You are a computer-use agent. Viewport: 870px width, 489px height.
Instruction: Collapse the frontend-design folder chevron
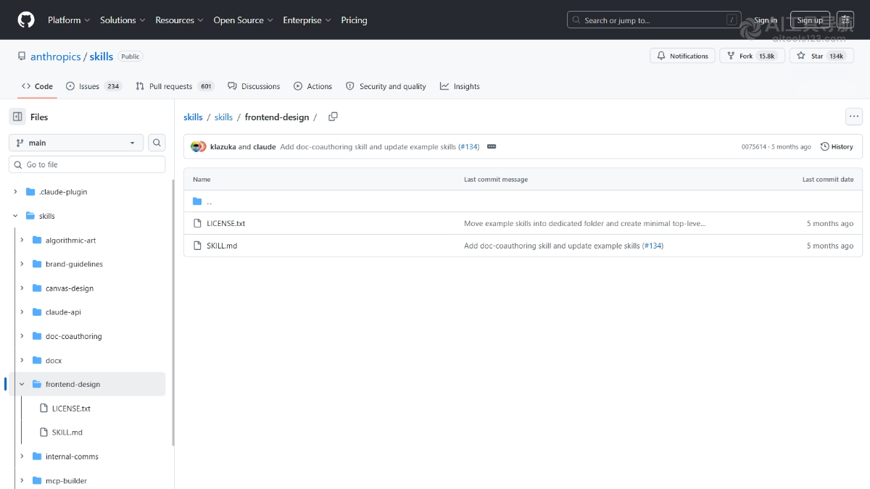pos(22,384)
